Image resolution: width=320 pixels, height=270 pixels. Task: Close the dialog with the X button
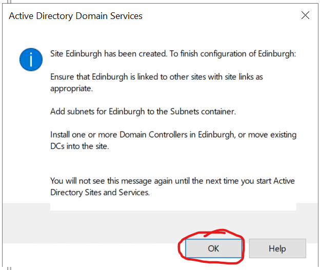tap(305, 15)
